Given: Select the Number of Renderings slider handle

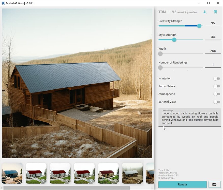Looking at the screenshot, I should point(160,68).
